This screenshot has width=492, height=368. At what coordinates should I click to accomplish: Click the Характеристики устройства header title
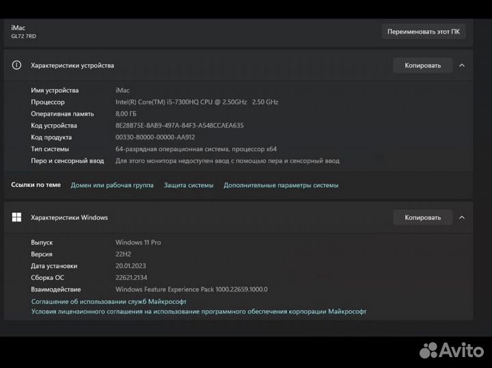(x=72, y=66)
